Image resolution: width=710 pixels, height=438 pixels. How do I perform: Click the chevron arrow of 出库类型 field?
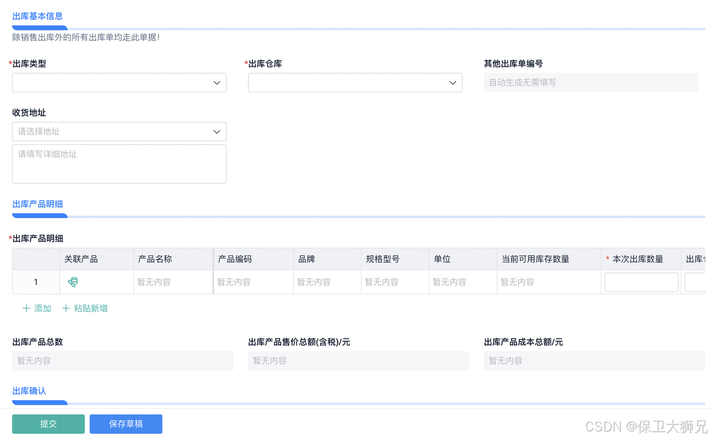click(217, 83)
